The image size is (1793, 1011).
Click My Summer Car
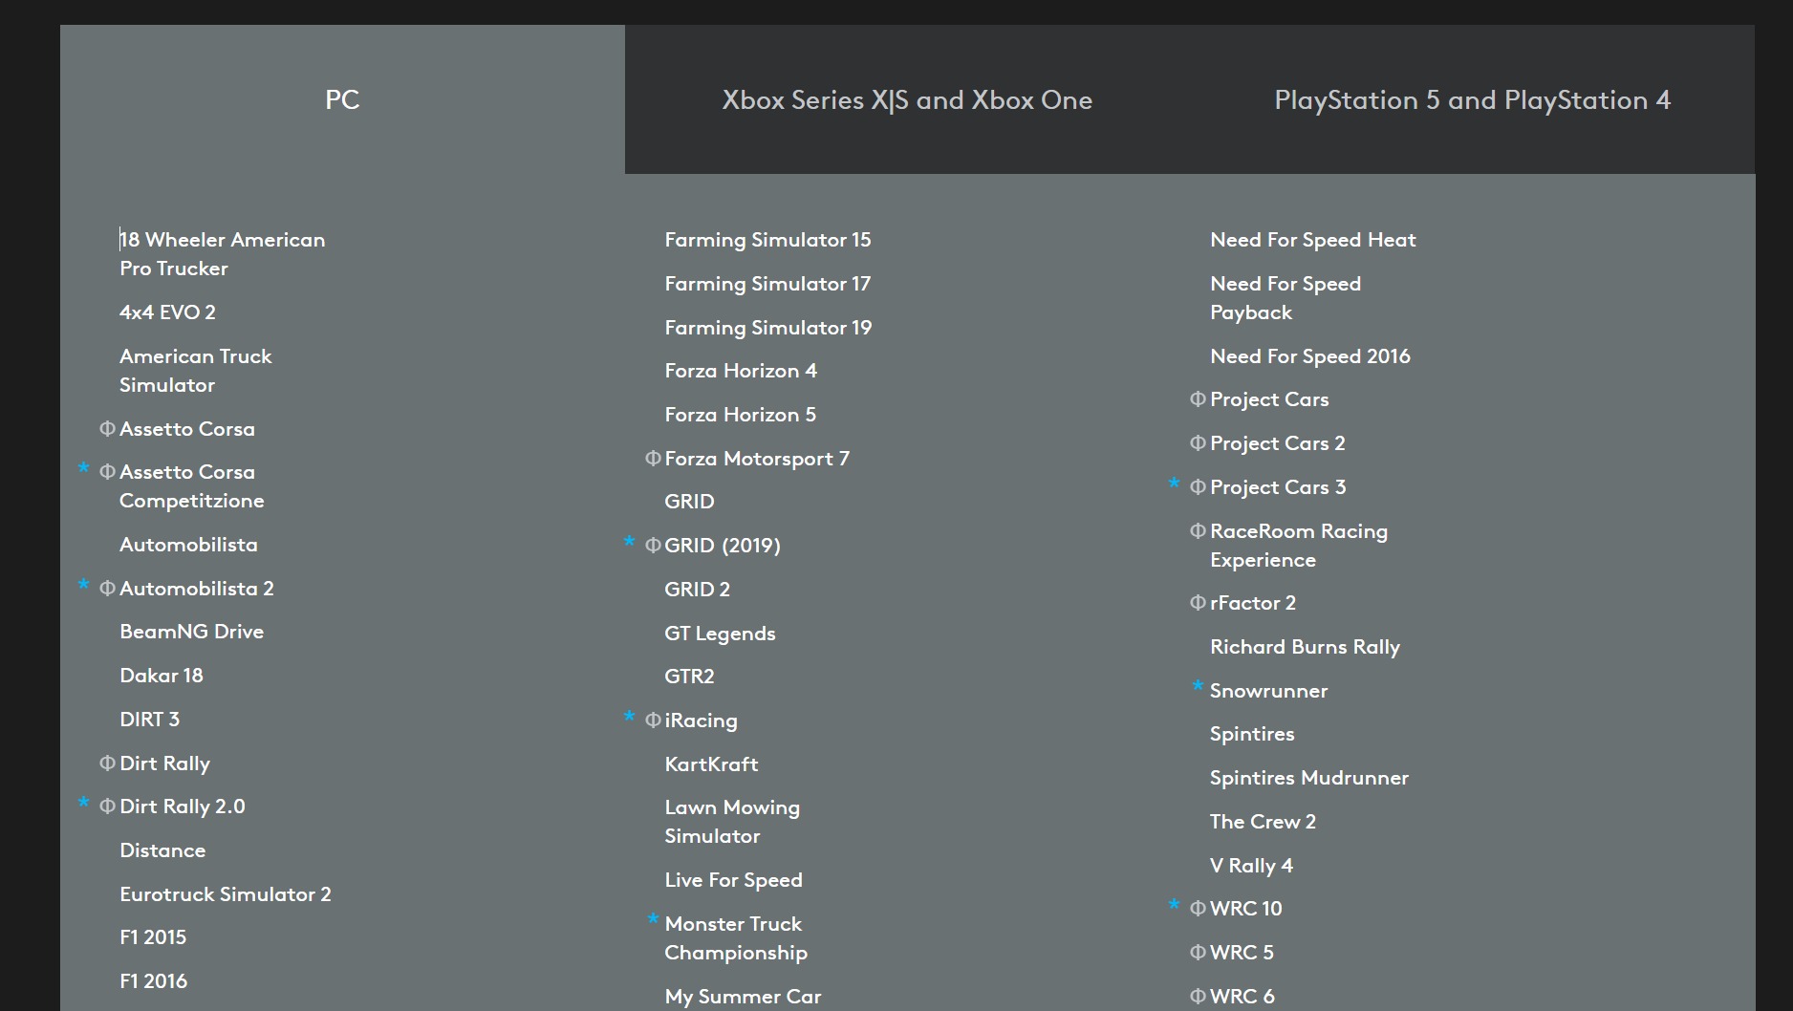point(743,997)
